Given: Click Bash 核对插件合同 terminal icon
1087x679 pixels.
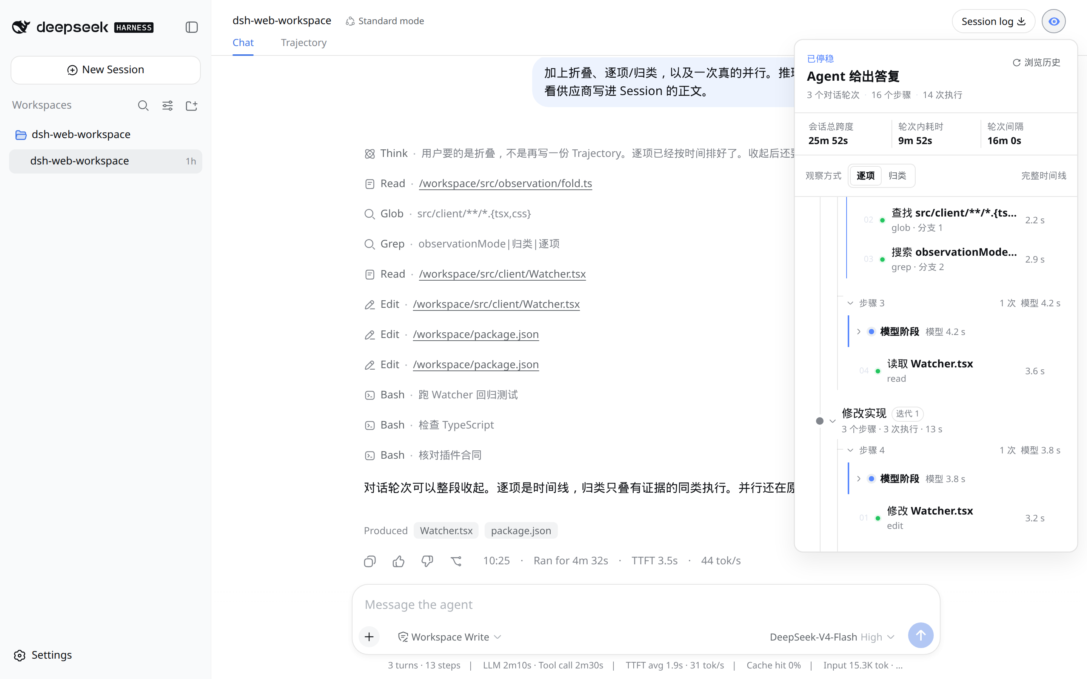Looking at the screenshot, I should 370,456.
